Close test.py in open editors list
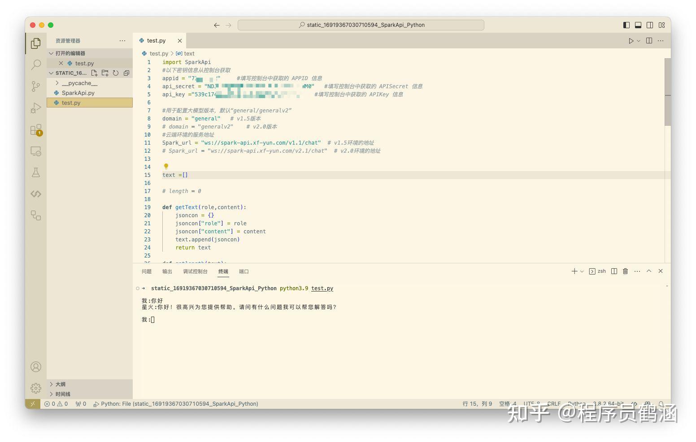 [61, 64]
